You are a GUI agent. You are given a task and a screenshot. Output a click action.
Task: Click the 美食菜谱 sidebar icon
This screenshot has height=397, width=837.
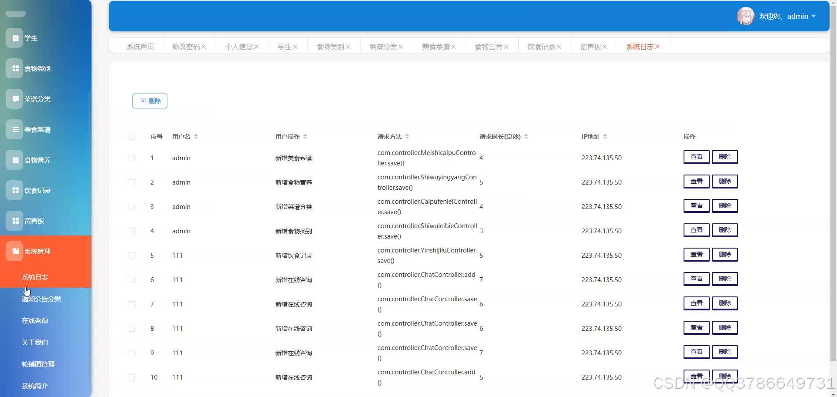click(14, 129)
